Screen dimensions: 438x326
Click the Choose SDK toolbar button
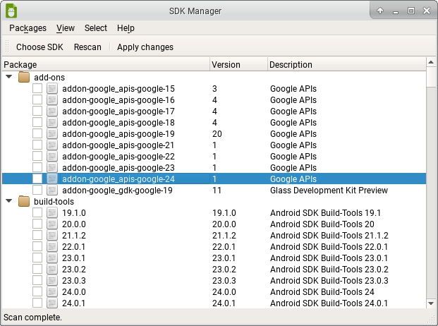click(x=39, y=47)
